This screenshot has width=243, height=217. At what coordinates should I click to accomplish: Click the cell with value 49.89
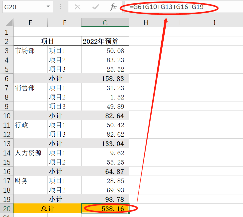click(x=105, y=106)
